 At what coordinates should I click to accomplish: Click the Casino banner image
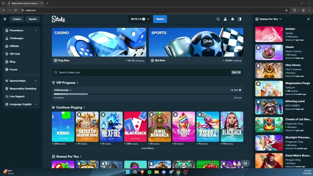point(99,42)
